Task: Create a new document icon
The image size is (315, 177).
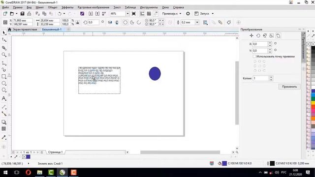Action: (x=5, y=14)
